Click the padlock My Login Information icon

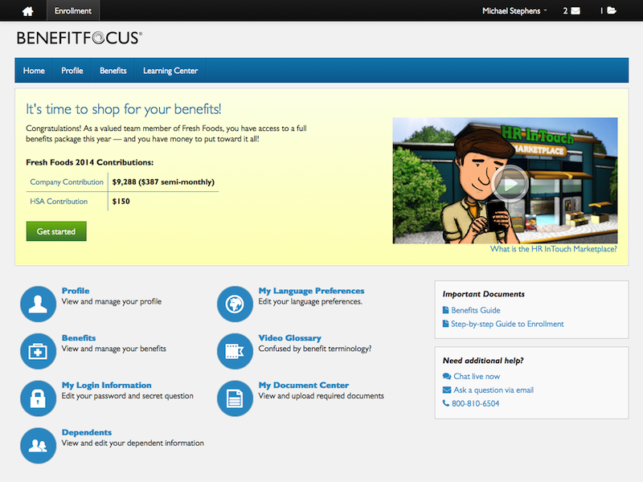pos(38,398)
